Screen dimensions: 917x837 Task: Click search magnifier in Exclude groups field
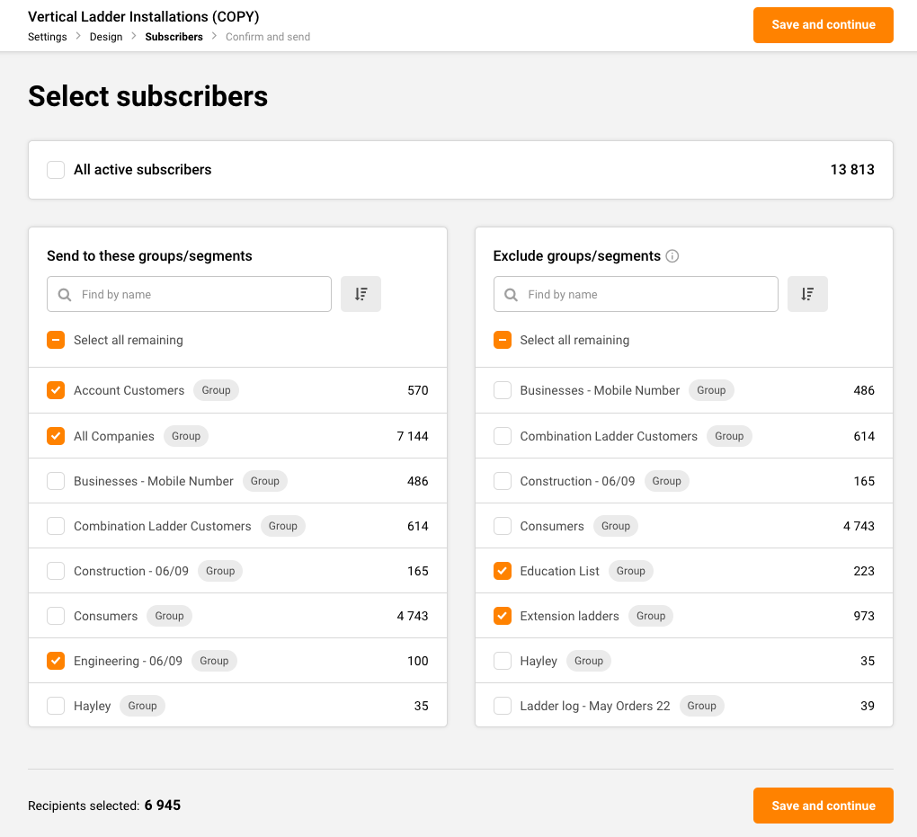(511, 295)
